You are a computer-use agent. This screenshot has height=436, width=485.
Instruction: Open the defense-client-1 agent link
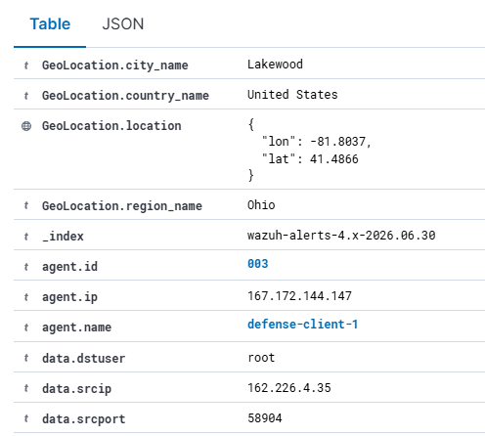(302, 325)
